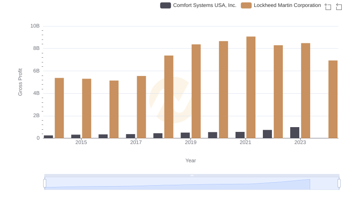Viewport: 347px width, 200px height.
Task: Click tallest Lockheed Martin bar for 2021
Action: click(251, 87)
